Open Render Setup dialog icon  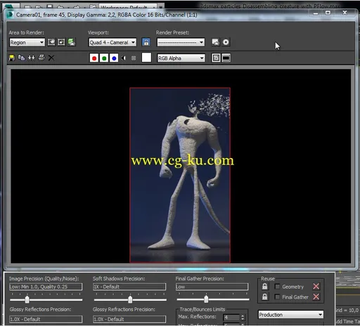[215, 42]
